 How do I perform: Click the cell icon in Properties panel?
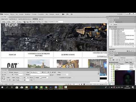[3, 78]
